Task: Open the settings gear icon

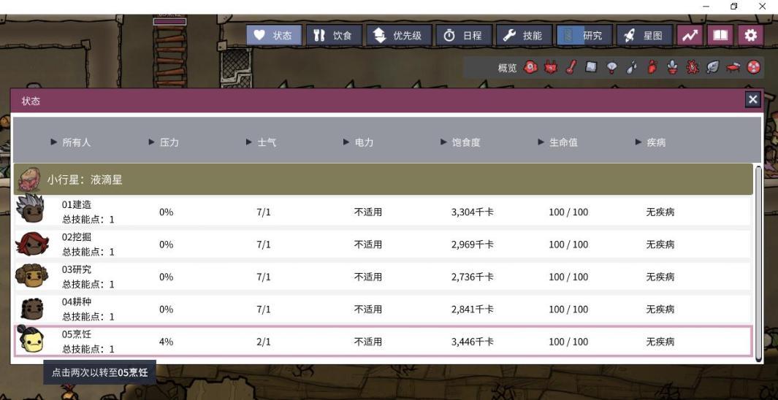Action: (x=749, y=35)
